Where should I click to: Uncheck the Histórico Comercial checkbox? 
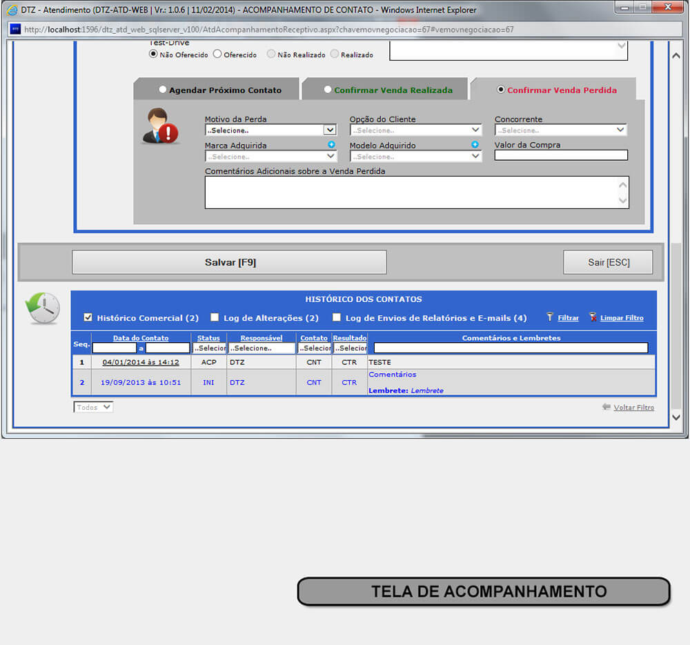click(x=88, y=317)
